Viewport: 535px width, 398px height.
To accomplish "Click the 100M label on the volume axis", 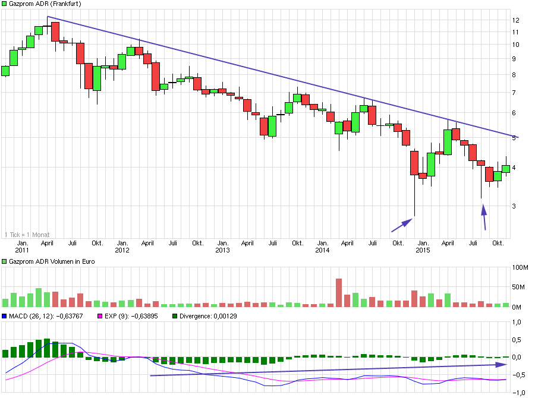I will [521, 268].
